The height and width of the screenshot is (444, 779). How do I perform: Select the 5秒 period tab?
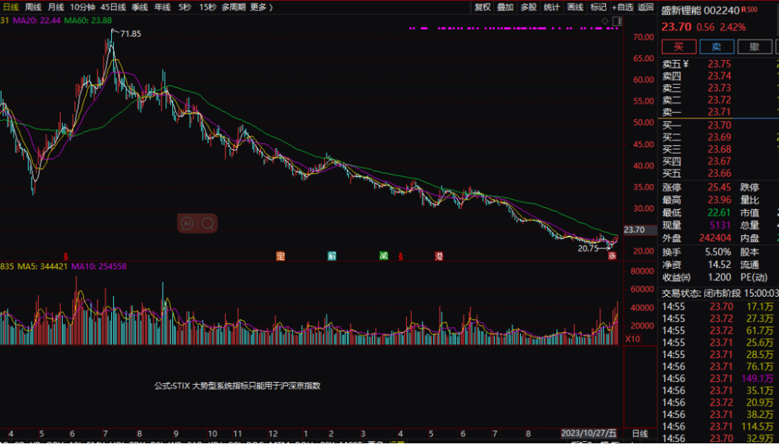[x=185, y=7]
